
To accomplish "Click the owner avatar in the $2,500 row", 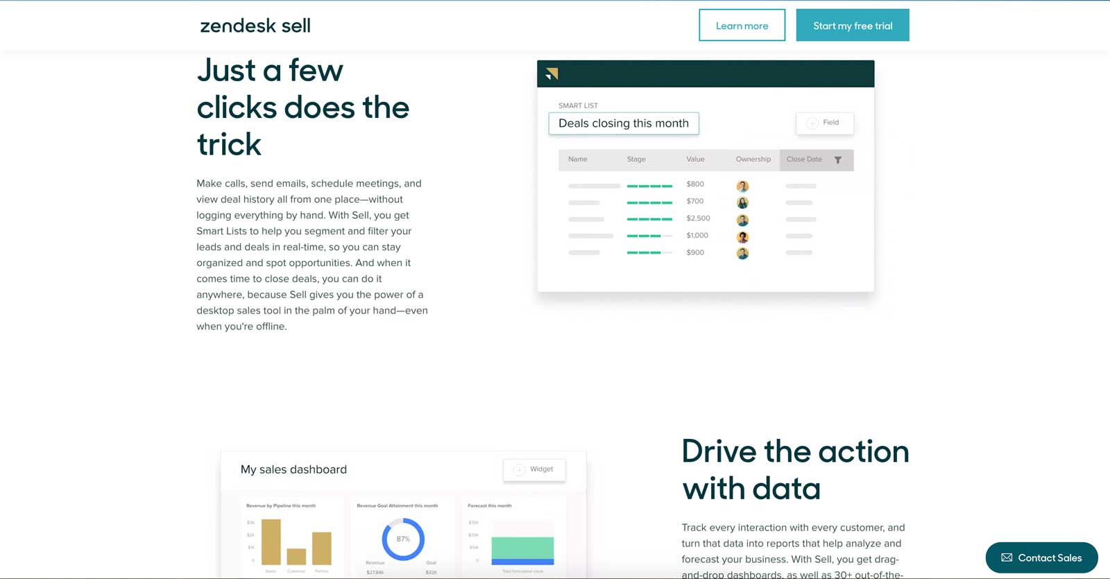I will pos(742,220).
